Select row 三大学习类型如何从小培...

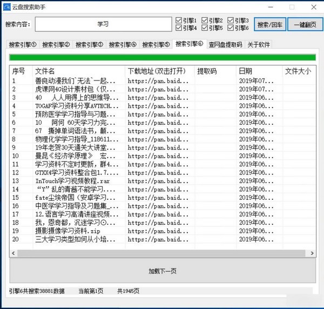coord(163,239)
